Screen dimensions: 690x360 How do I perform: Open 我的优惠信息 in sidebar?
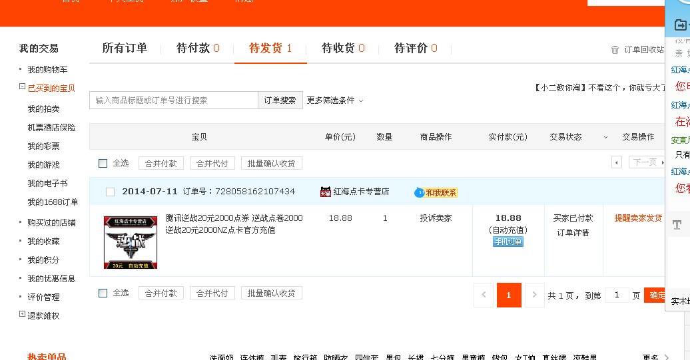coord(51,279)
